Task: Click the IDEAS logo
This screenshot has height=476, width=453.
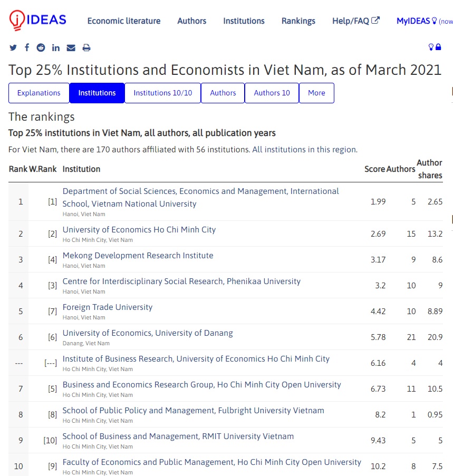Action: pyautogui.click(x=37, y=20)
